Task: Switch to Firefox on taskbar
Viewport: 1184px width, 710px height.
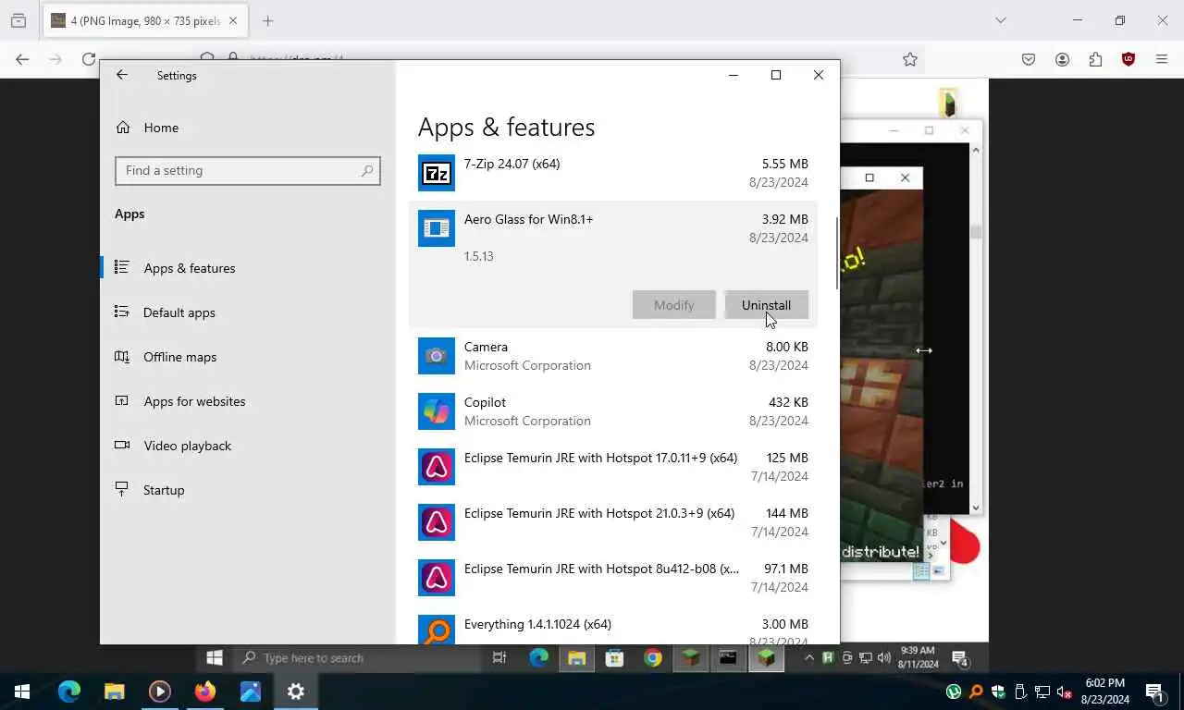Action: (204, 692)
